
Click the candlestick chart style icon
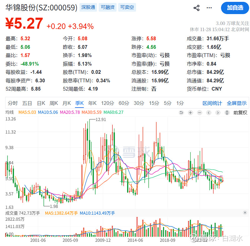(227, 113)
